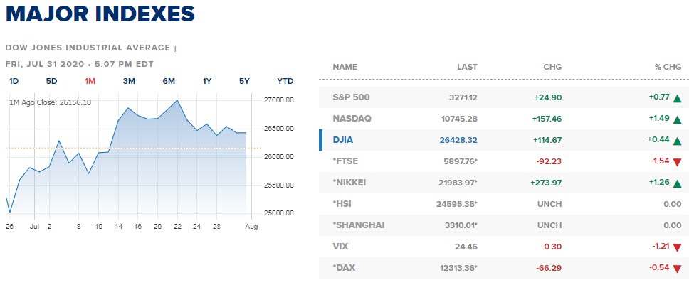689x285 pixels.
Task: Click green up arrow in NIKKEI row
Action: click(x=677, y=183)
